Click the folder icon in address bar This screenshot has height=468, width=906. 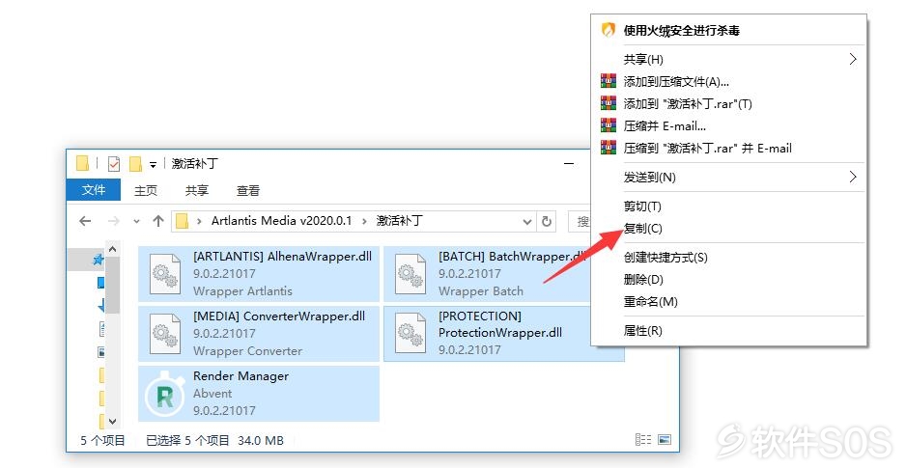click(x=182, y=221)
